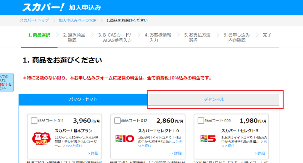The image size is (303, 163).
Task: Click the スカパー!セレクト5 title
Action: click(x=240, y=131)
